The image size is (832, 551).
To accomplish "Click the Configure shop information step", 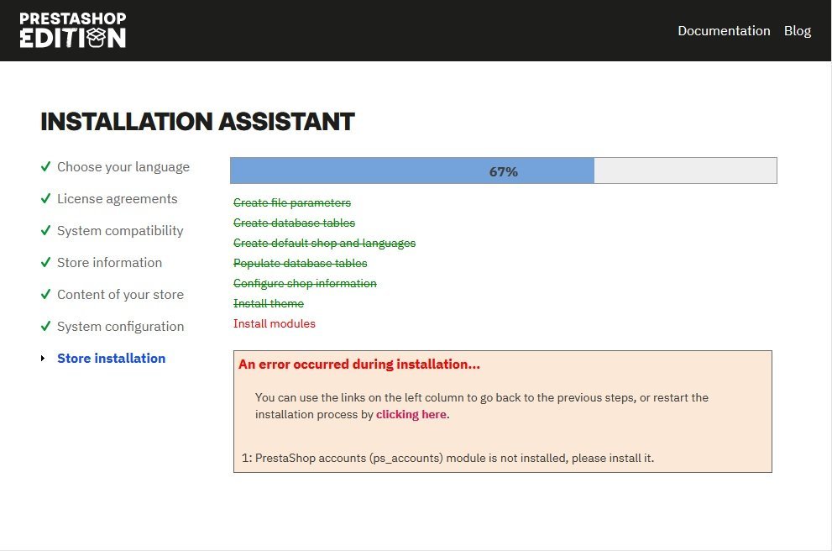I will 305,283.
